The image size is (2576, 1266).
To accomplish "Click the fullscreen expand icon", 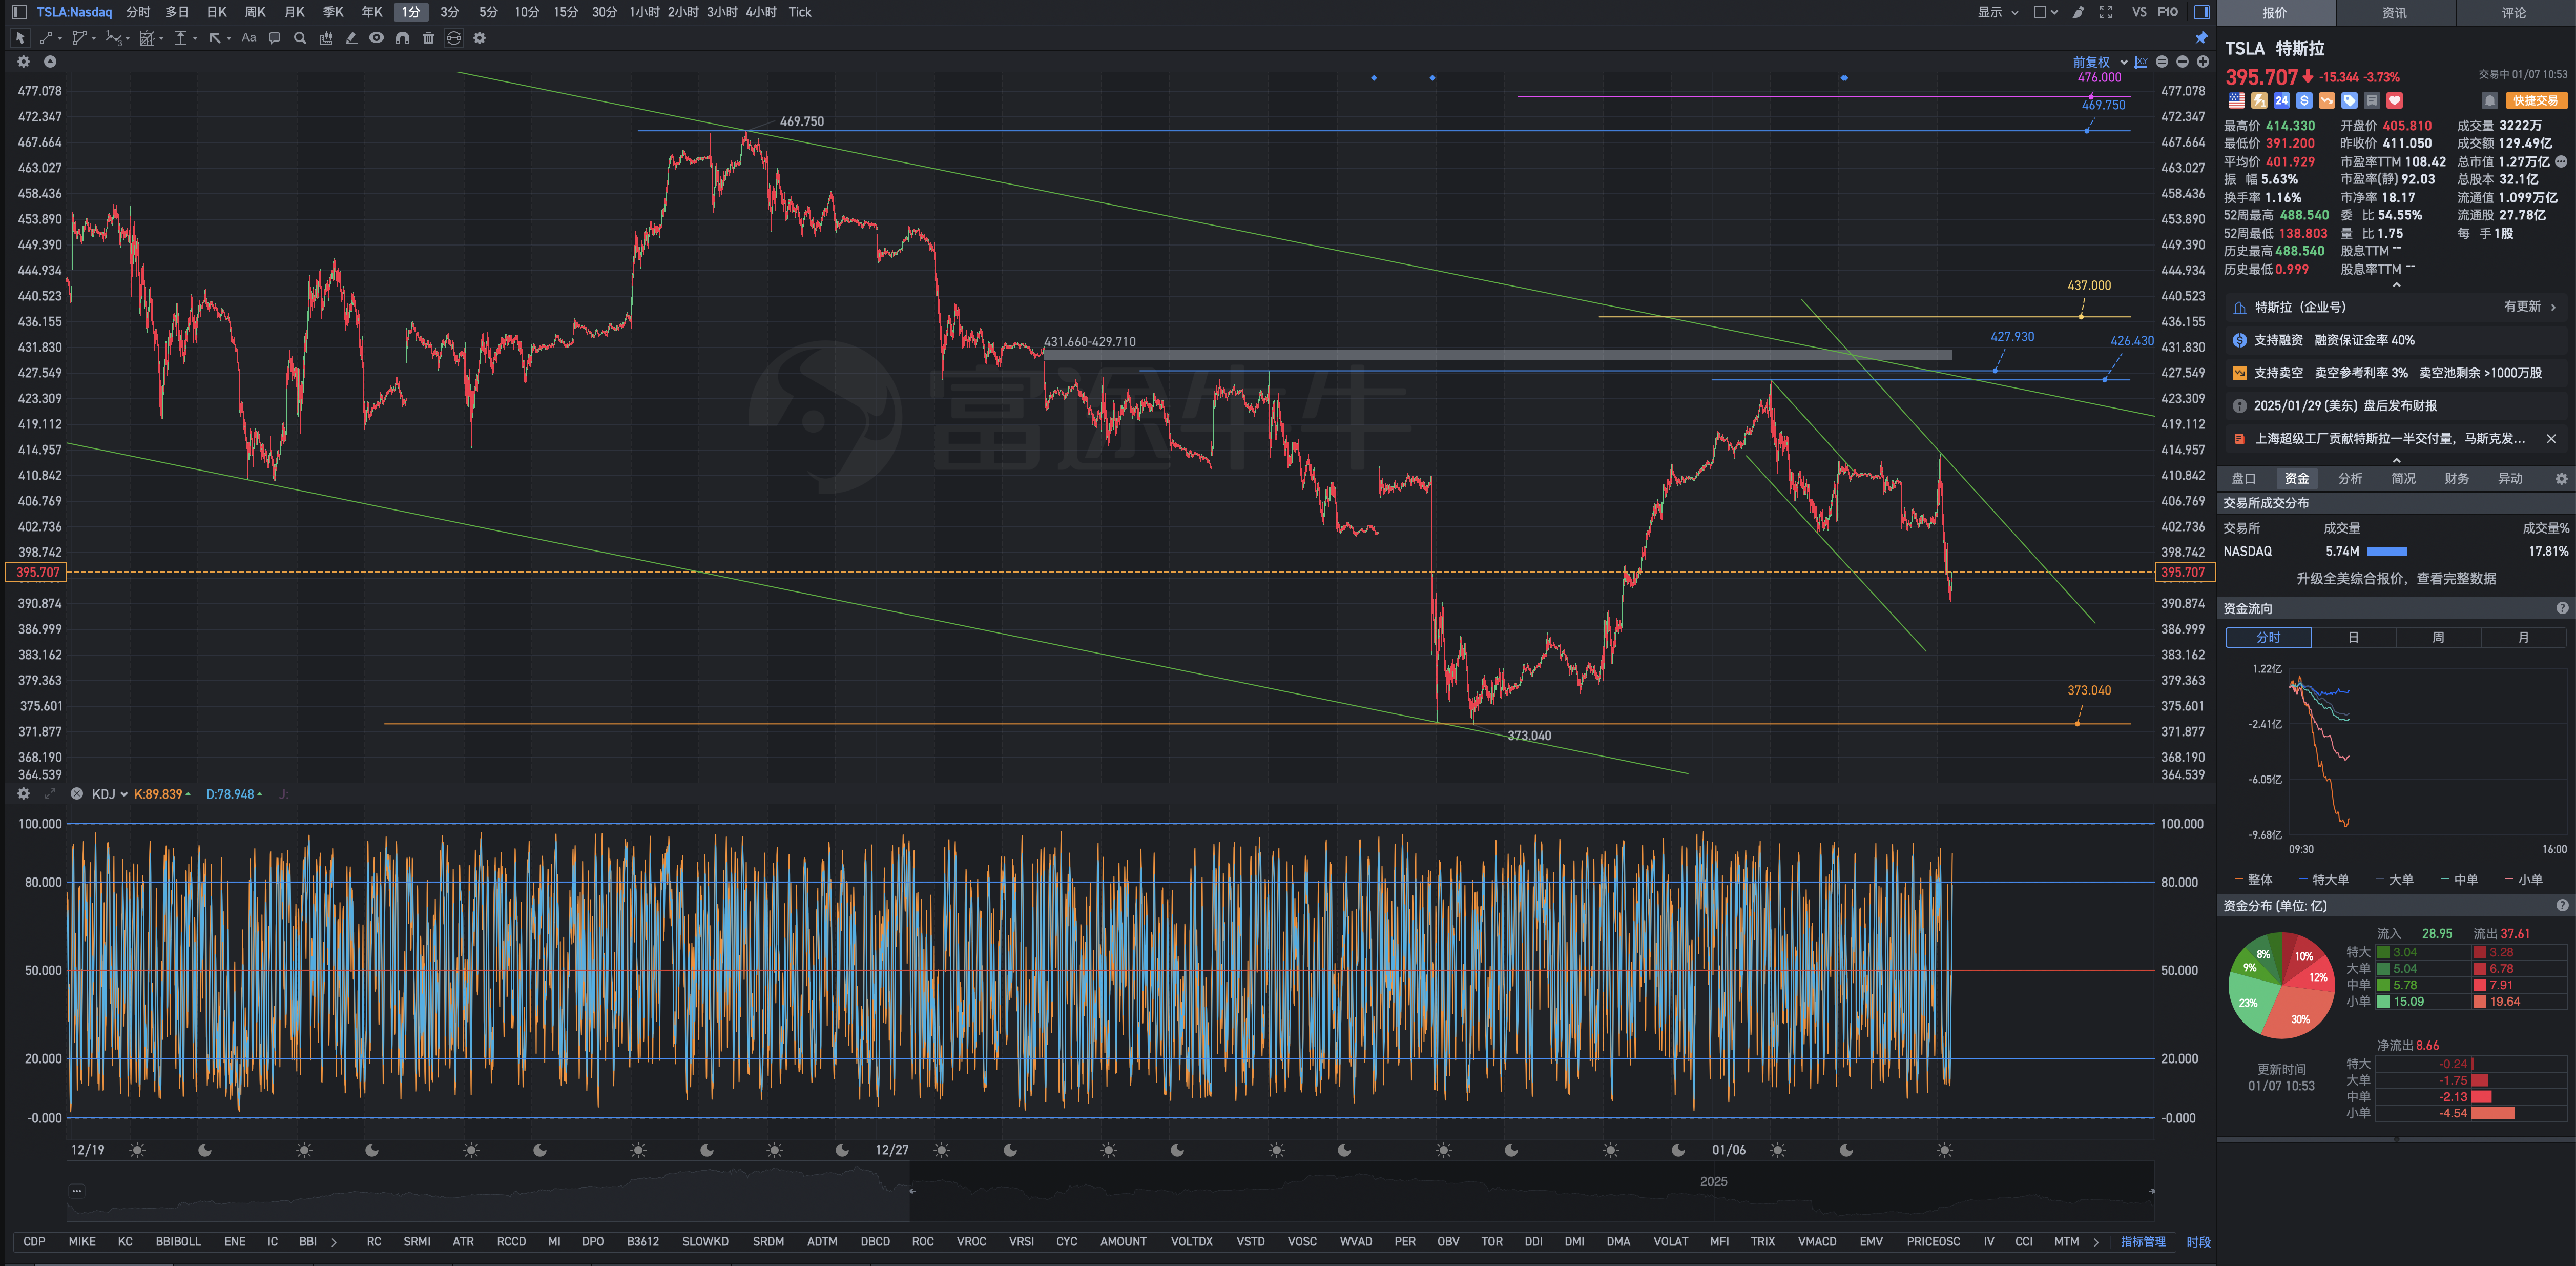I will click(x=2105, y=12).
